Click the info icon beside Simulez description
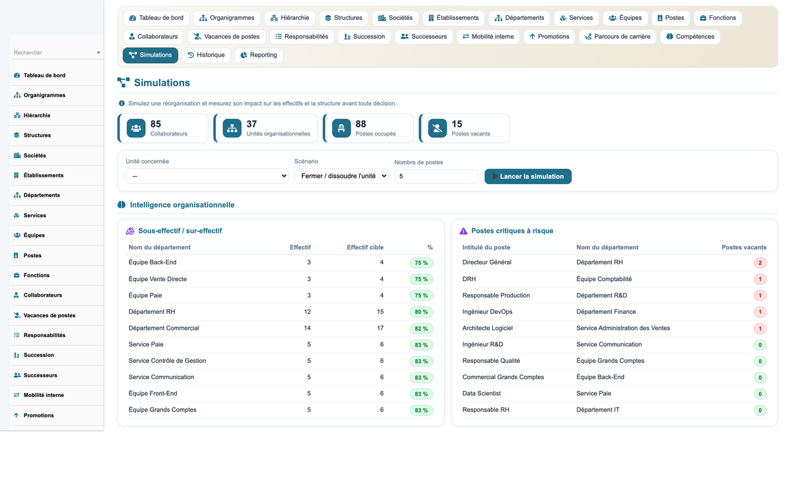Image resolution: width=792 pixels, height=490 pixels. pyautogui.click(x=121, y=104)
